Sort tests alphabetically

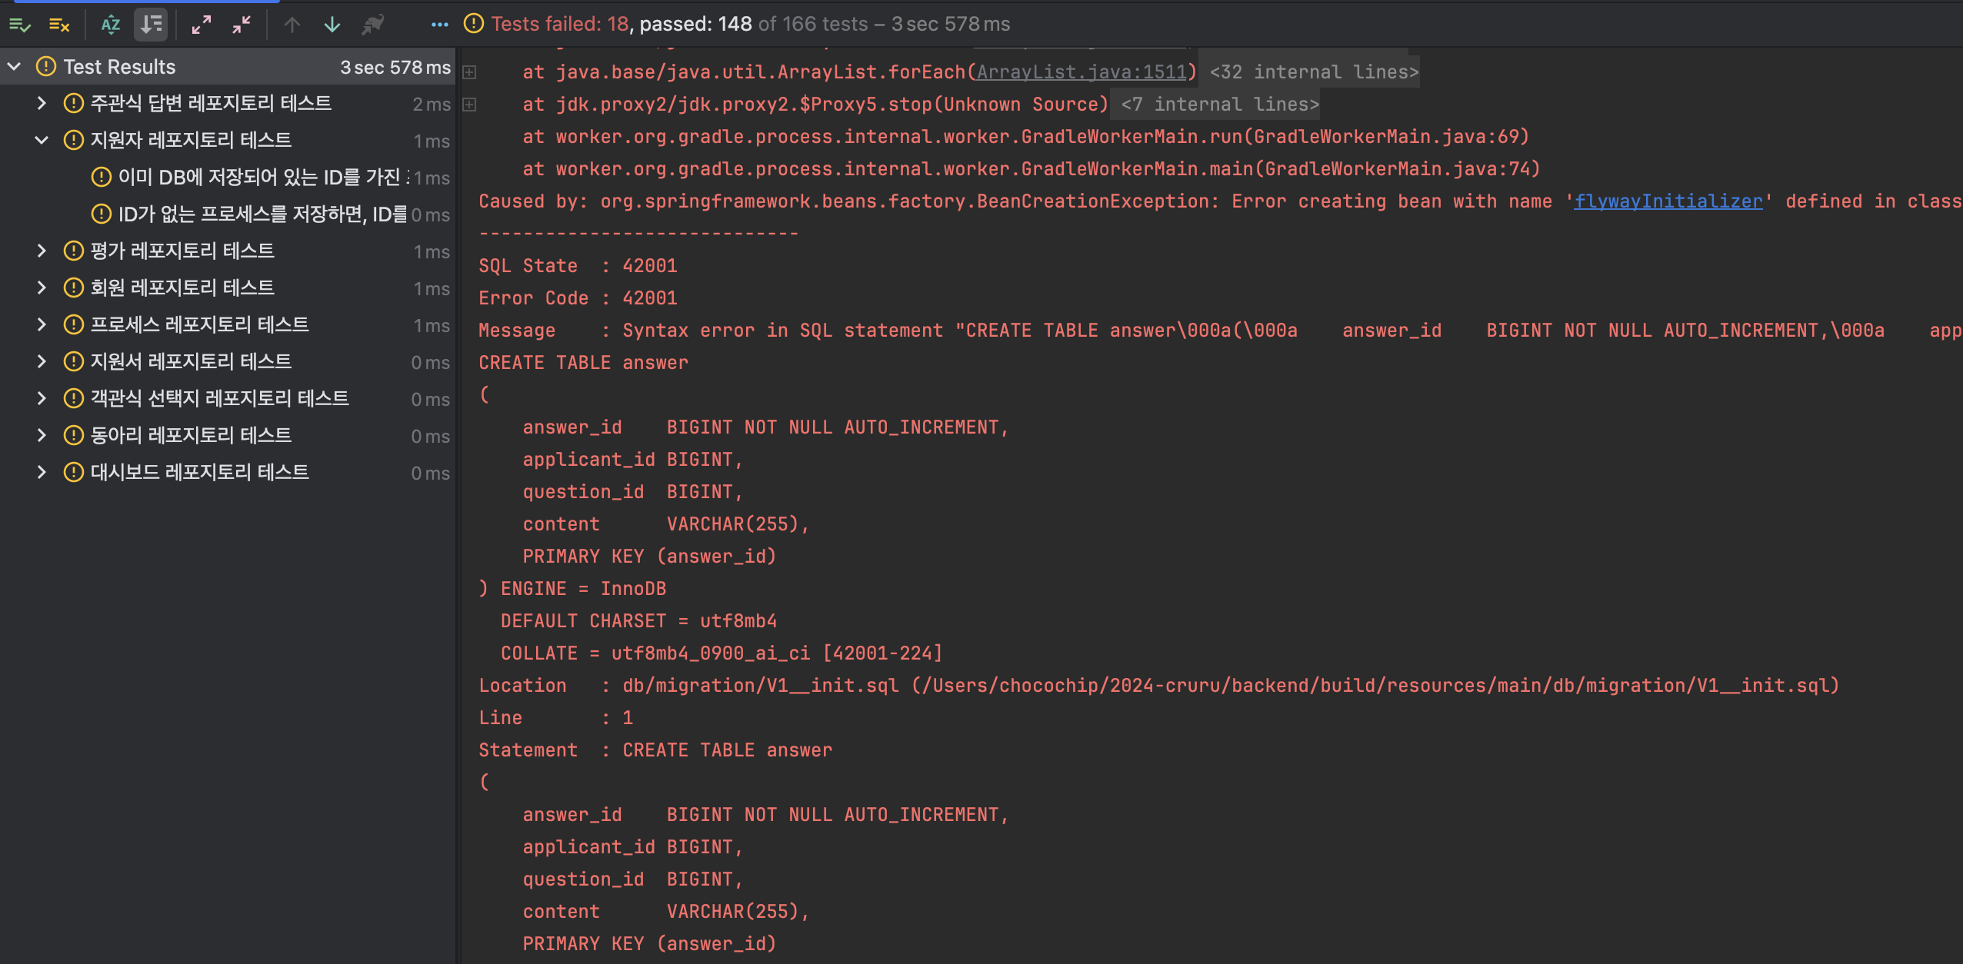(x=111, y=25)
